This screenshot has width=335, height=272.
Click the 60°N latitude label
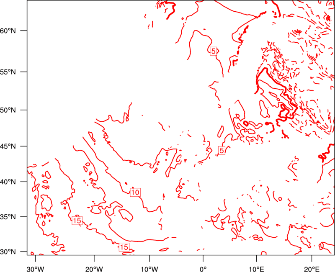click(8, 31)
